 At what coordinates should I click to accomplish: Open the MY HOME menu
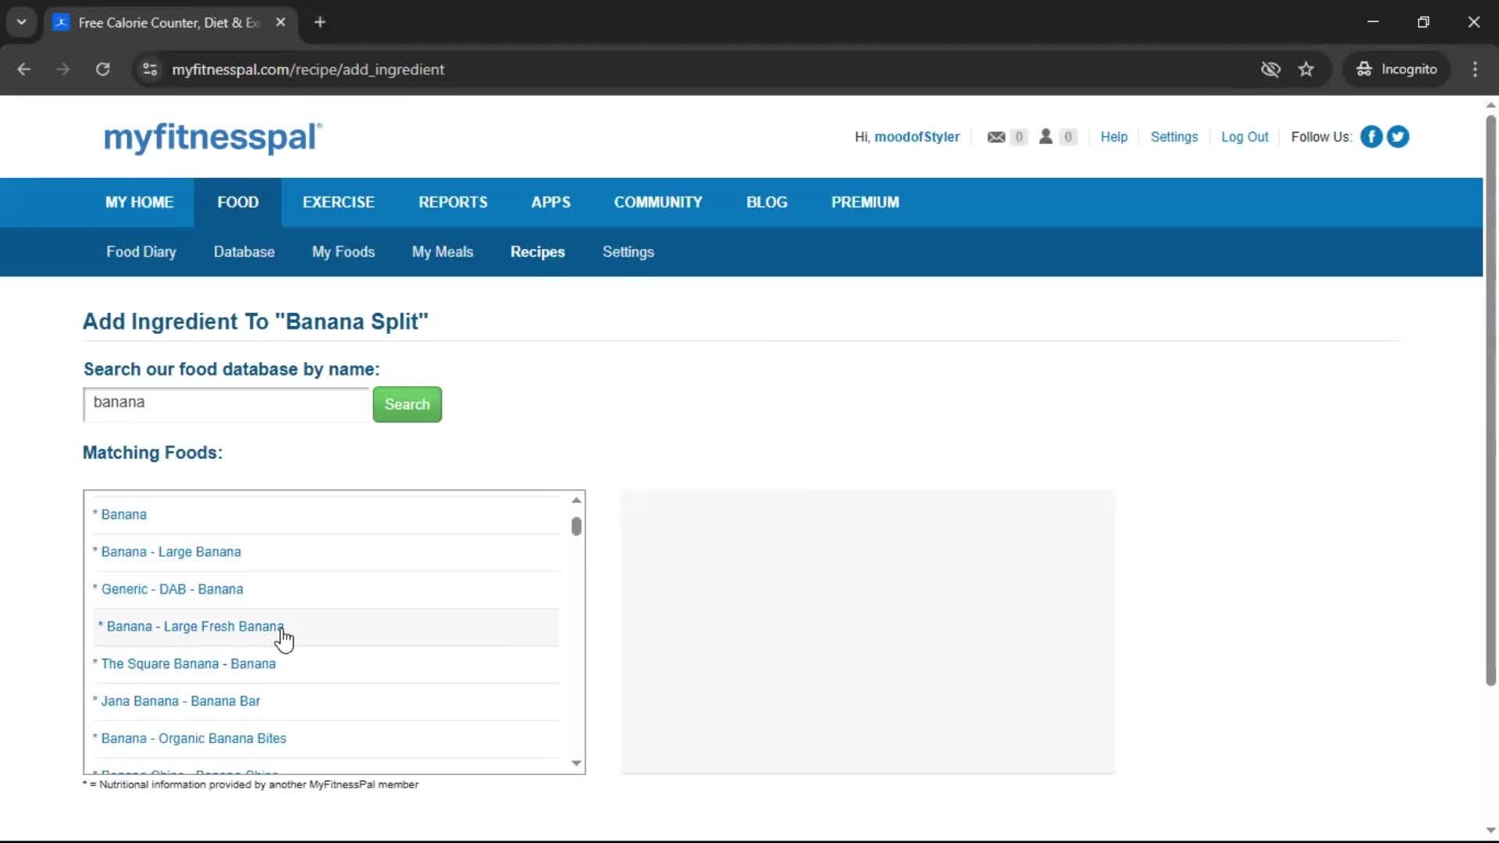(139, 202)
